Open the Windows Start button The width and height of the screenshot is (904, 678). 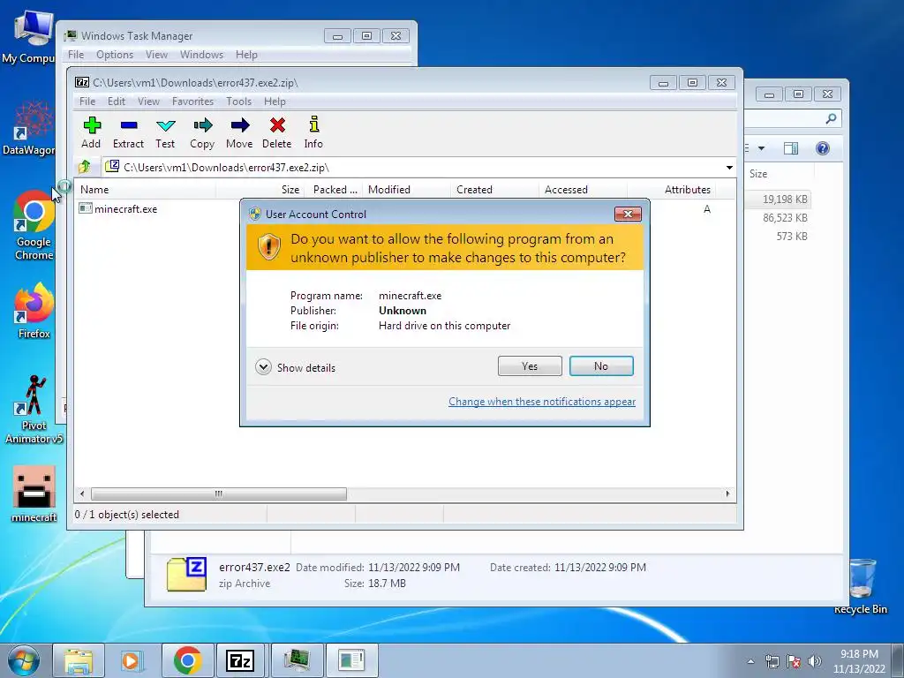(23, 660)
